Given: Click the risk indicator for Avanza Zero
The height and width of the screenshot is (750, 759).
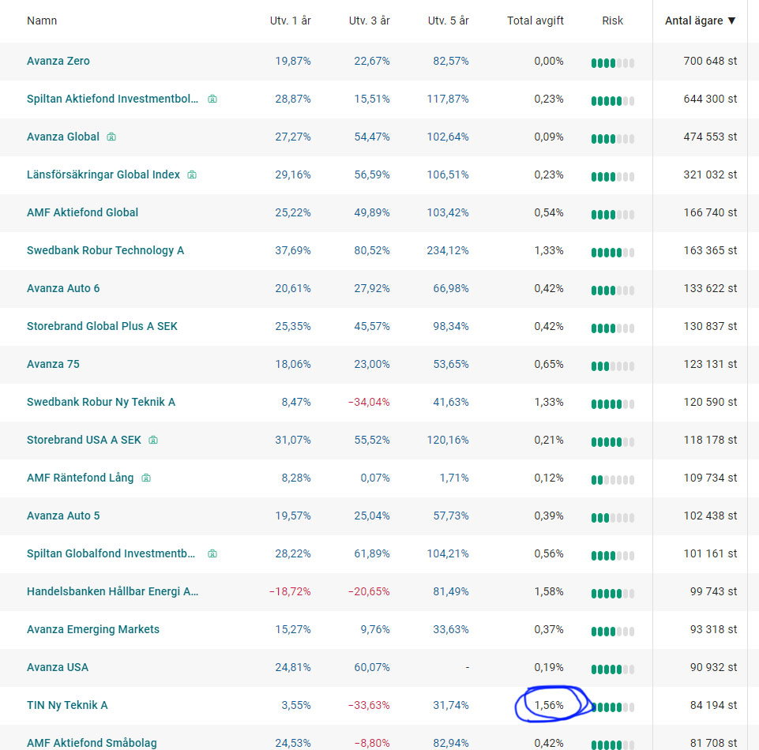Looking at the screenshot, I should click(x=612, y=63).
